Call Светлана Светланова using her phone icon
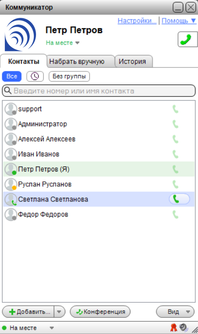The width and height of the screenshot is (198, 334). click(x=179, y=199)
